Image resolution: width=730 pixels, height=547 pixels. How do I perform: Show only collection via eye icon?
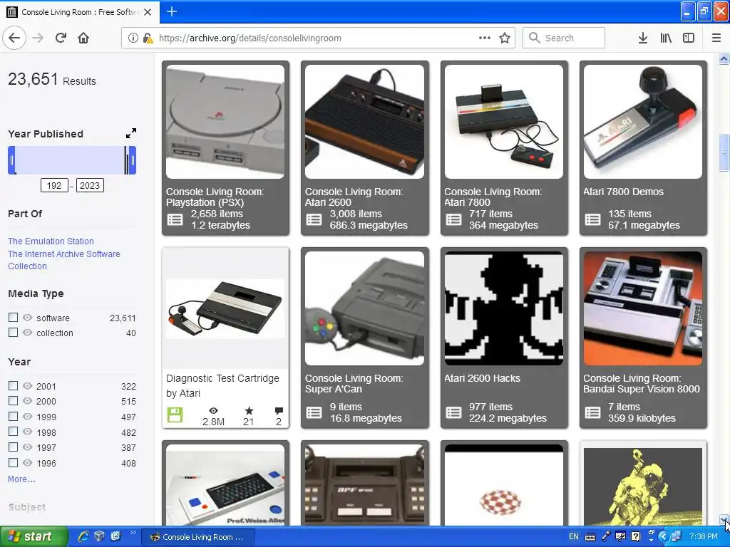pos(28,332)
